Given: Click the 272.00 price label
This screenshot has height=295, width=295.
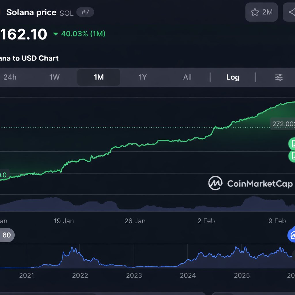Looking at the screenshot, I should pos(283,124).
